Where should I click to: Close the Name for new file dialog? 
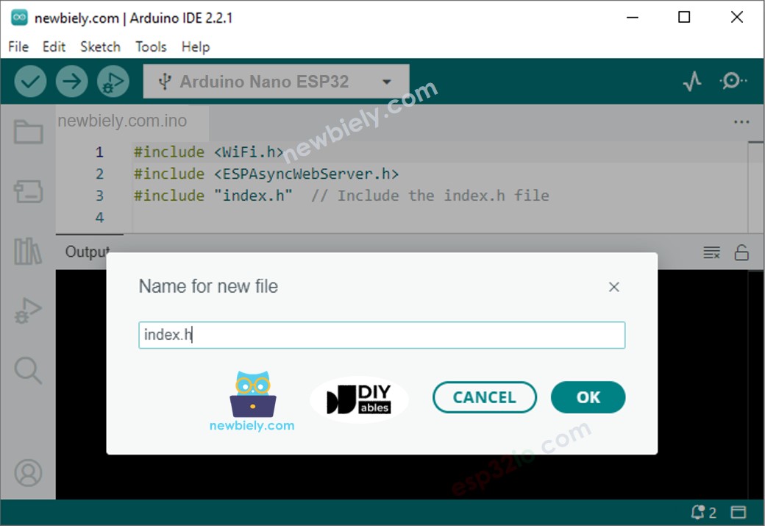coord(614,287)
